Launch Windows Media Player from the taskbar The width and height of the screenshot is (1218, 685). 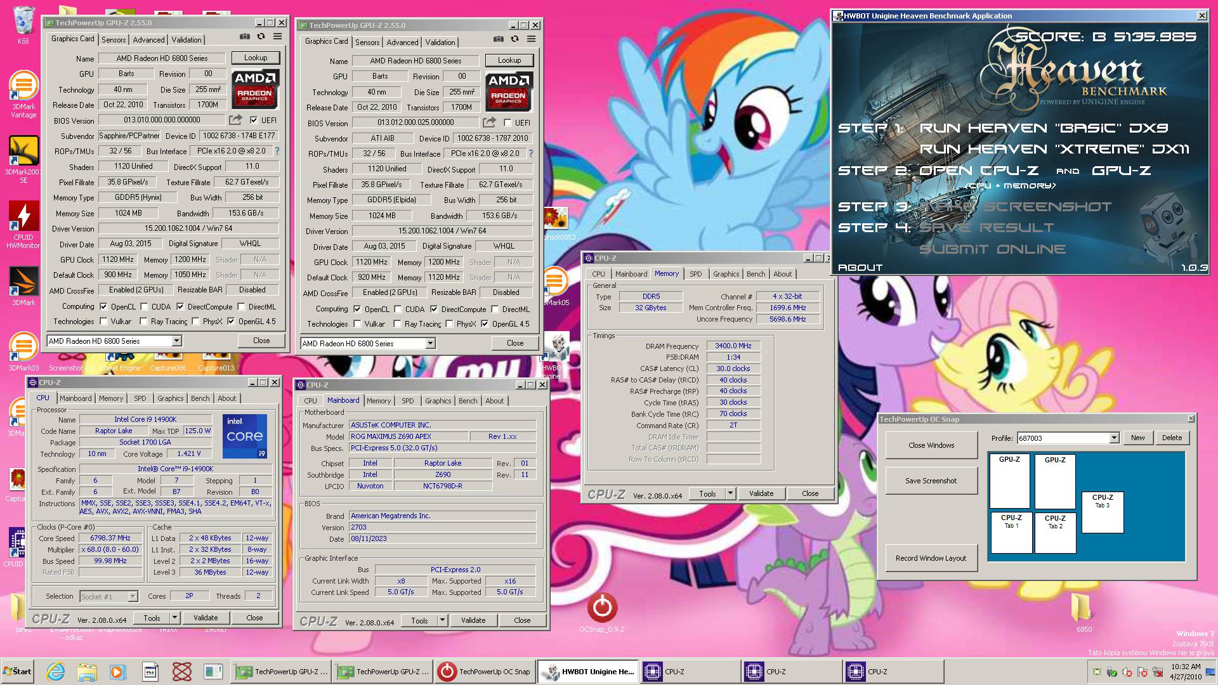click(118, 672)
